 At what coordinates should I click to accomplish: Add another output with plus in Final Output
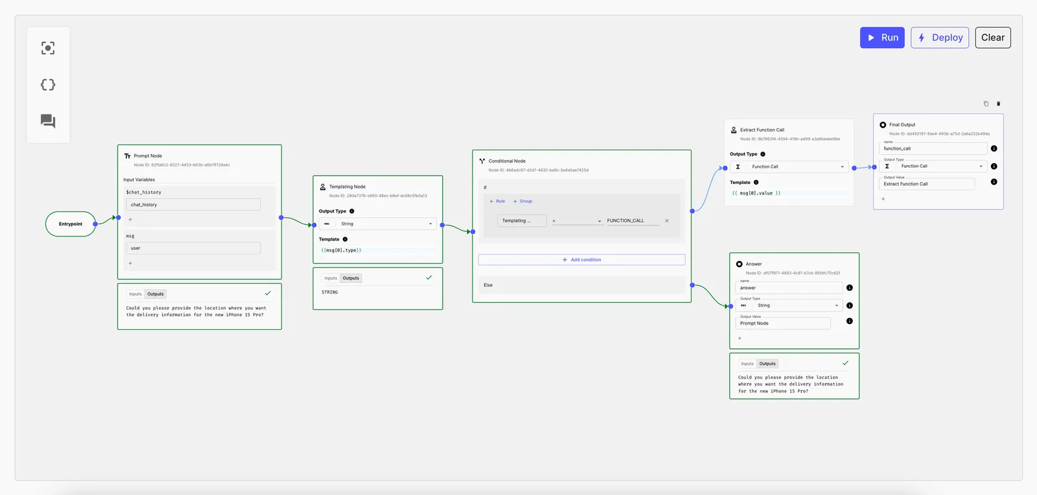[x=883, y=199]
